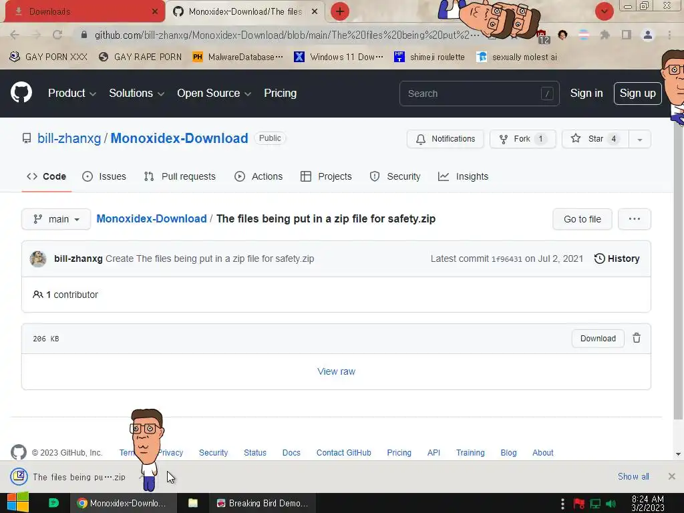Open the MalwareDatabase bookmark
The image size is (684, 513).
tap(238, 57)
